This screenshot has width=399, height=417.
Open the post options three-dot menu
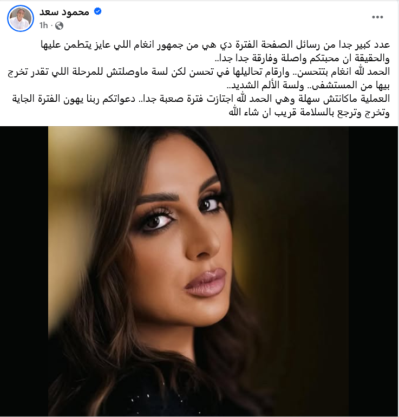377,17
